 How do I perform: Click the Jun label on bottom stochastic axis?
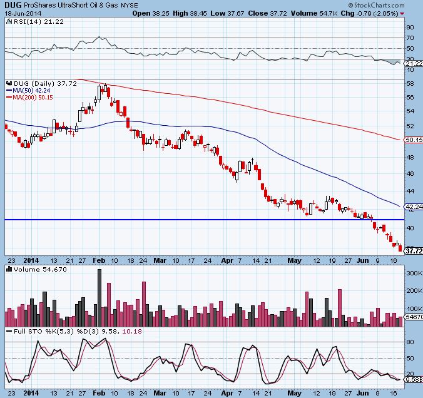[362, 393]
